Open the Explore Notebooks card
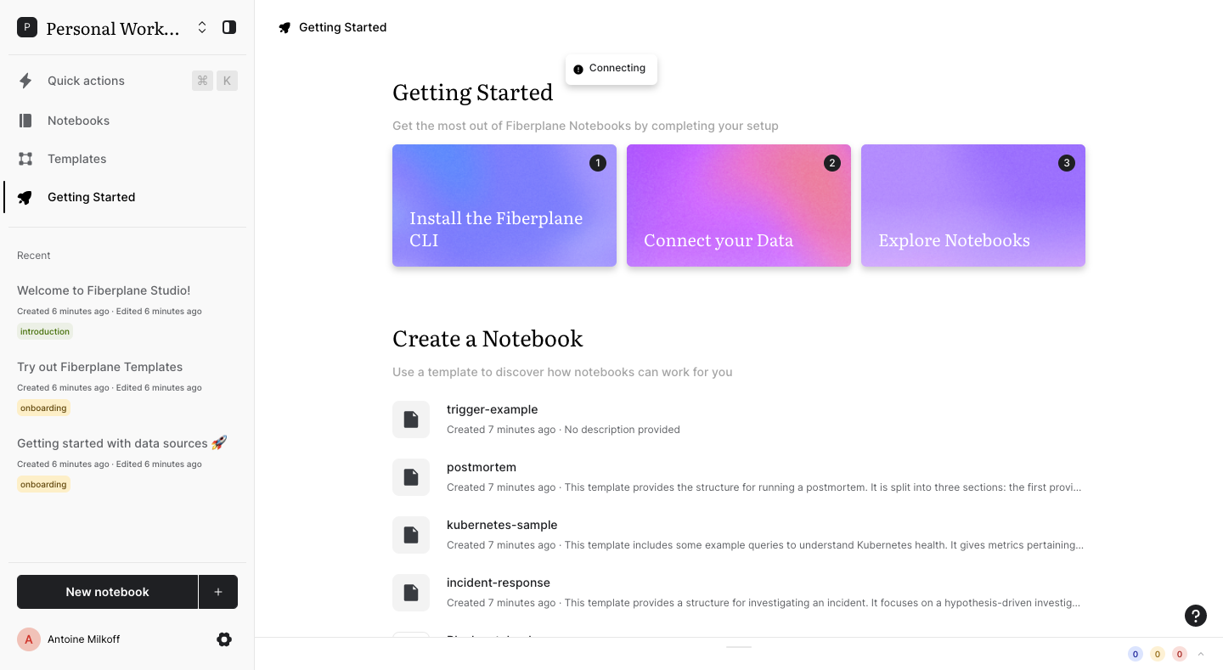Screen dimensions: 1223x670 coord(972,206)
